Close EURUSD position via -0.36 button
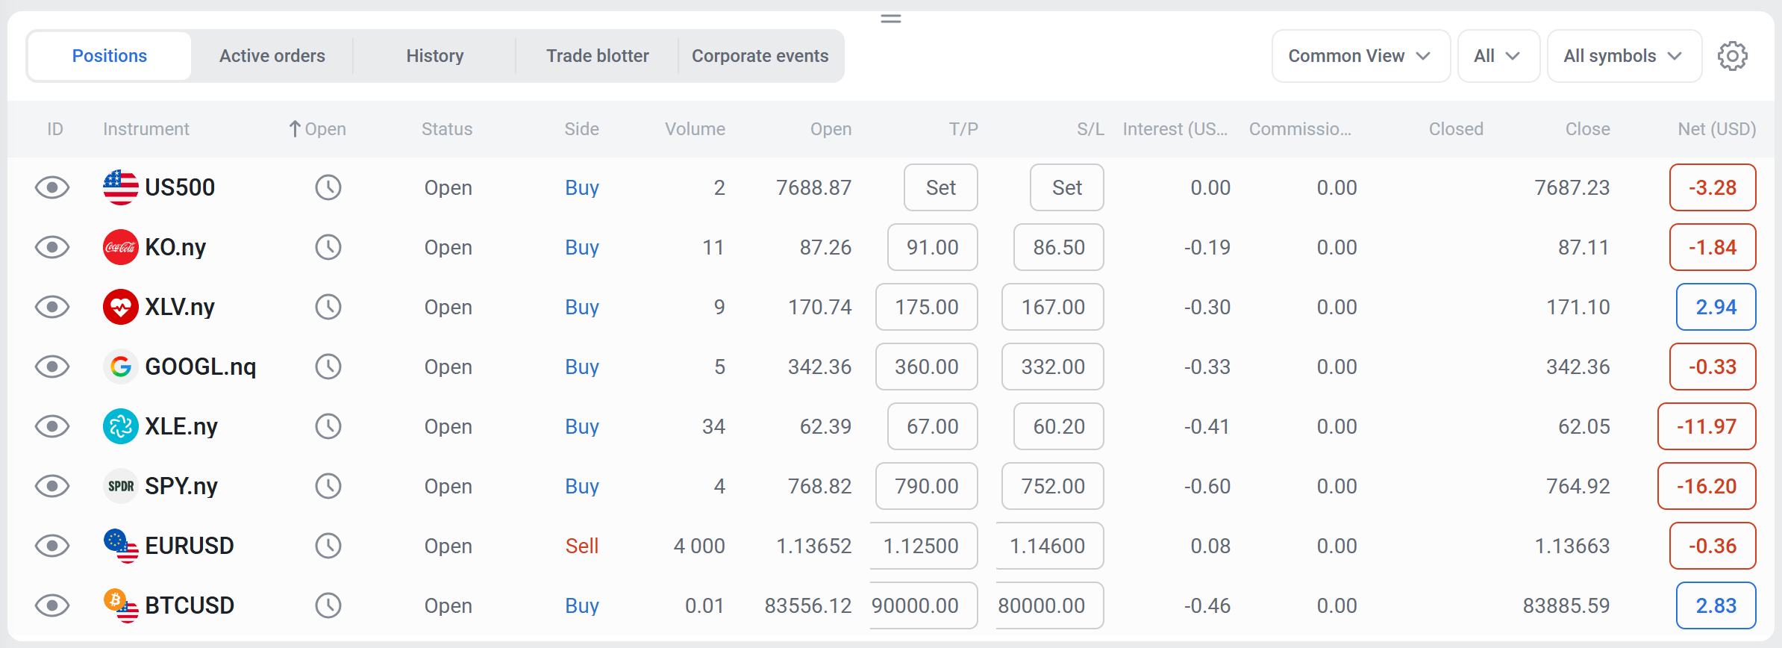Screen dimensions: 1782x648 pyautogui.click(x=1713, y=546)
